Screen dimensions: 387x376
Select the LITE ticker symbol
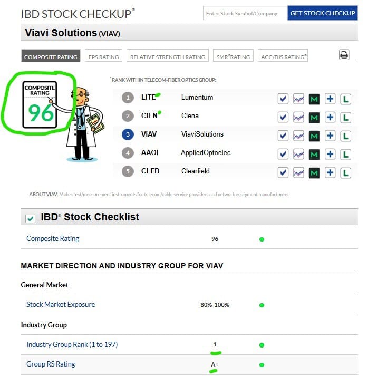[x=149, y=97]
